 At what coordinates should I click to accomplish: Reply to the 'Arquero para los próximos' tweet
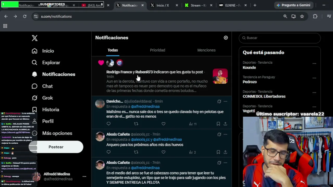coord(108,152)
